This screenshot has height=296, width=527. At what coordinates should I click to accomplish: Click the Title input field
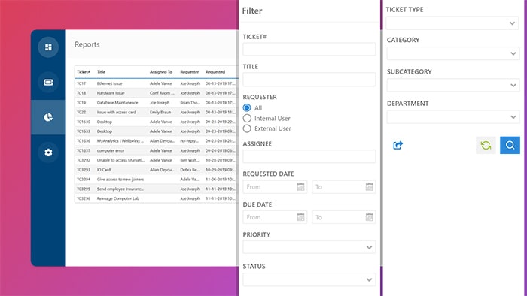(x=309, y=80)
